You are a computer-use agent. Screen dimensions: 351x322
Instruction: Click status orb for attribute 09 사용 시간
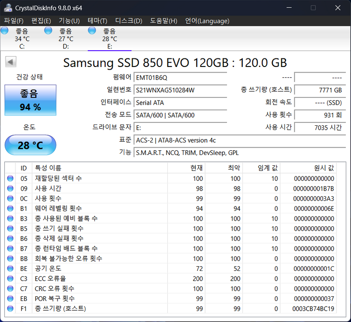pyautogui.click(x=10, y=188)
